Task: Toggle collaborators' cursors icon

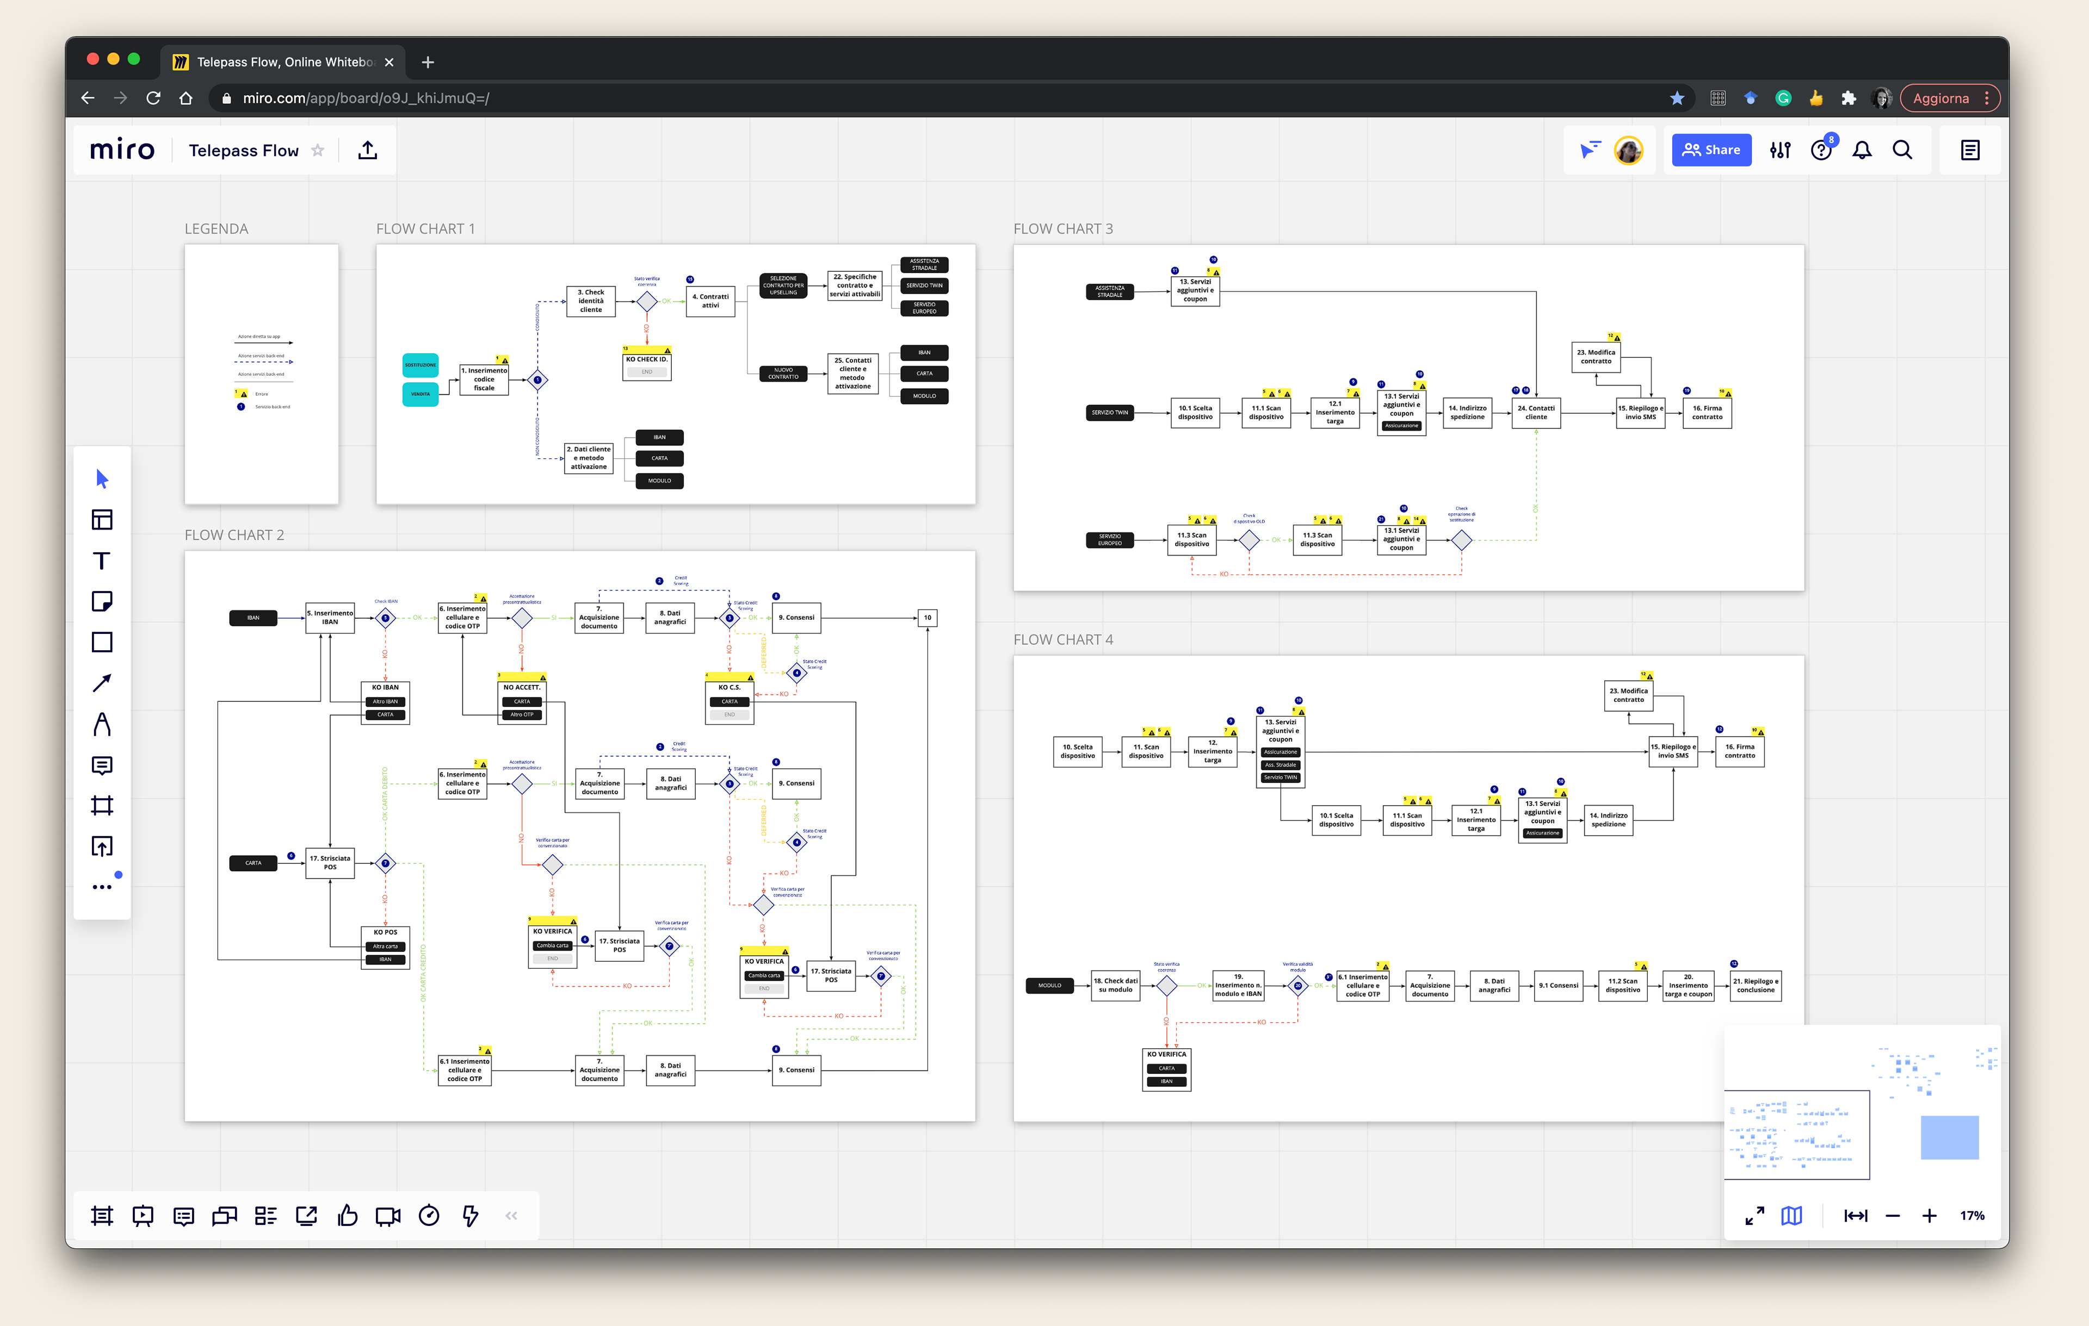Action: (1590, 150)
